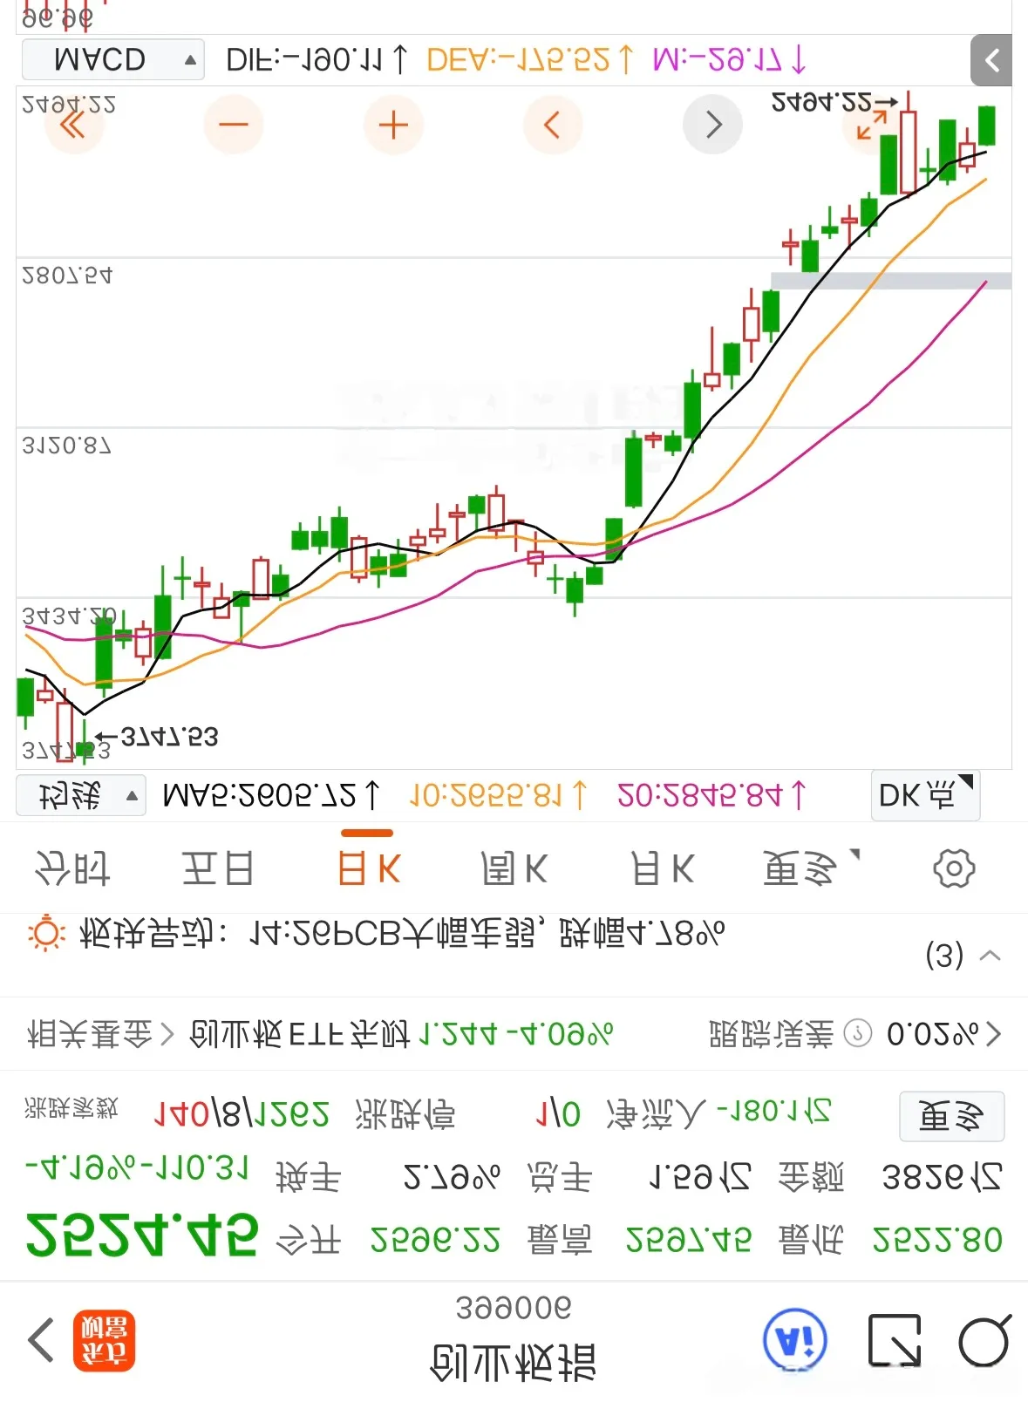
Task: Tap the magenta M value in MACD bar
Action: coord(730,59)
